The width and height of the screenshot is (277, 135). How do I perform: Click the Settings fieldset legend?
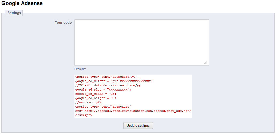coord(14,13)
